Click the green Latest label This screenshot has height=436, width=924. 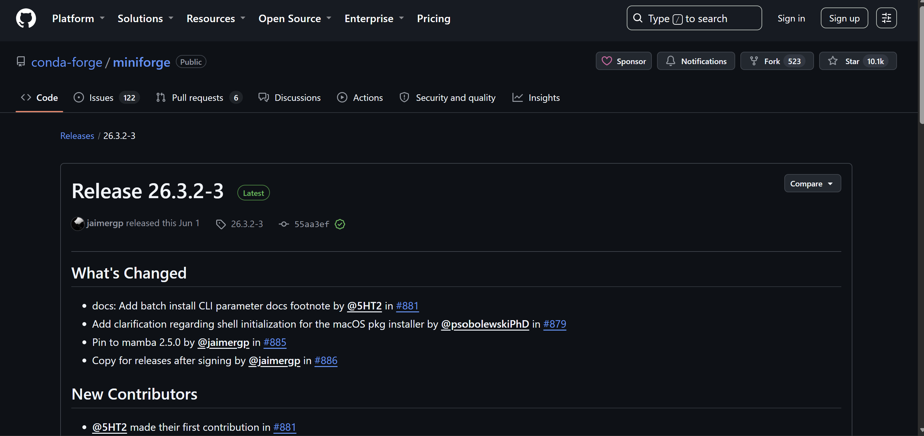(x=253, y=193)
